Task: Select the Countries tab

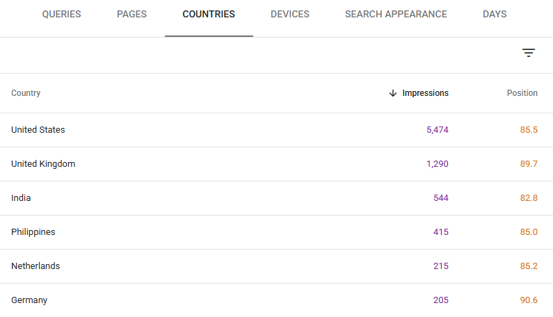Action: [x=209, y=14]
